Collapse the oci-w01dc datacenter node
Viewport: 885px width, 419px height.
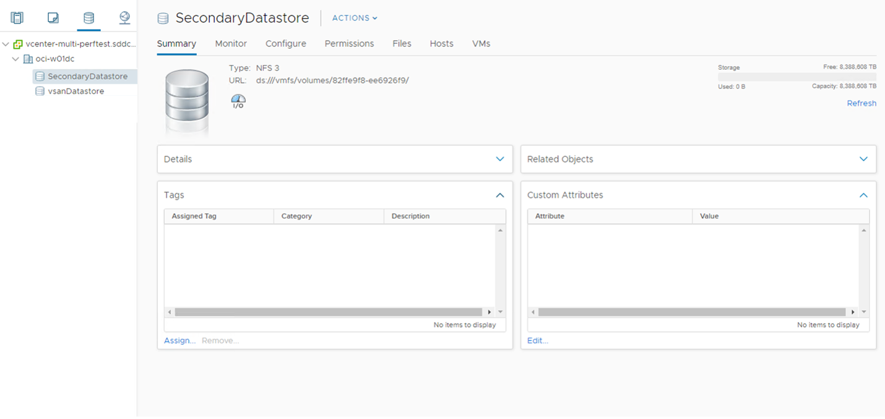(x=15, y=59)
